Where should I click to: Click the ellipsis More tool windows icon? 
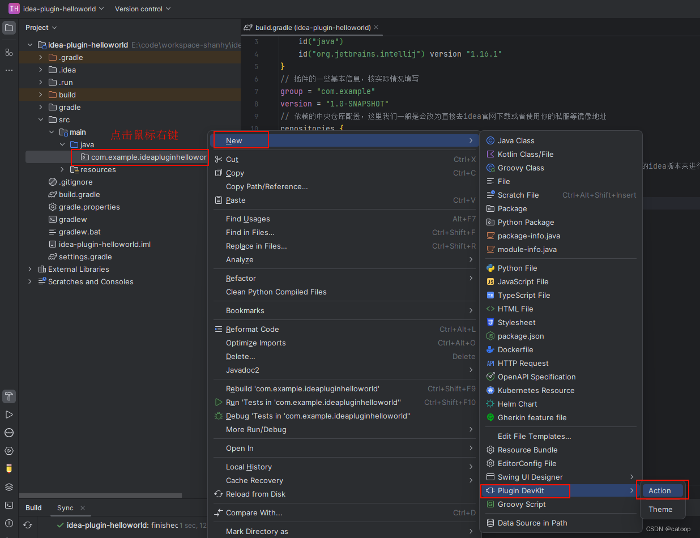(x=9, y=70)
